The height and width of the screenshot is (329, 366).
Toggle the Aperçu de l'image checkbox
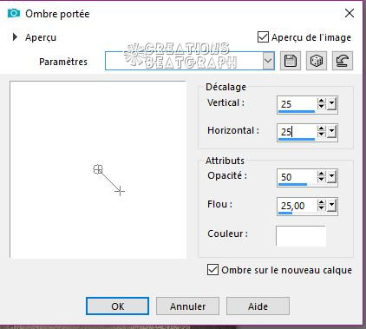(263, 37)
